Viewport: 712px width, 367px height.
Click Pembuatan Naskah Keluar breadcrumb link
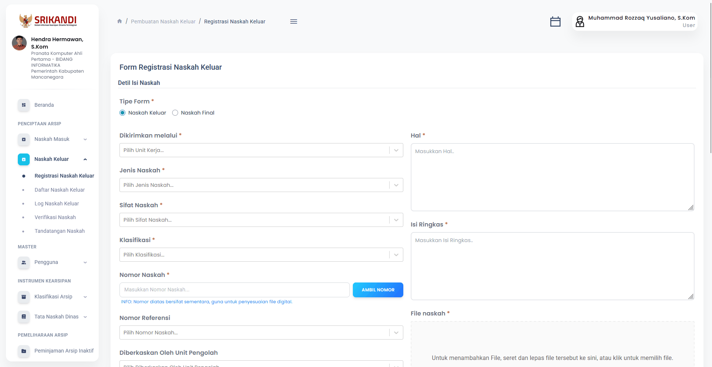point(163,22)
